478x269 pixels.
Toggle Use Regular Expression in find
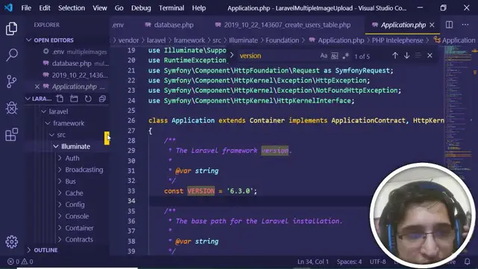pyautogui.click(x=345, y=56)
